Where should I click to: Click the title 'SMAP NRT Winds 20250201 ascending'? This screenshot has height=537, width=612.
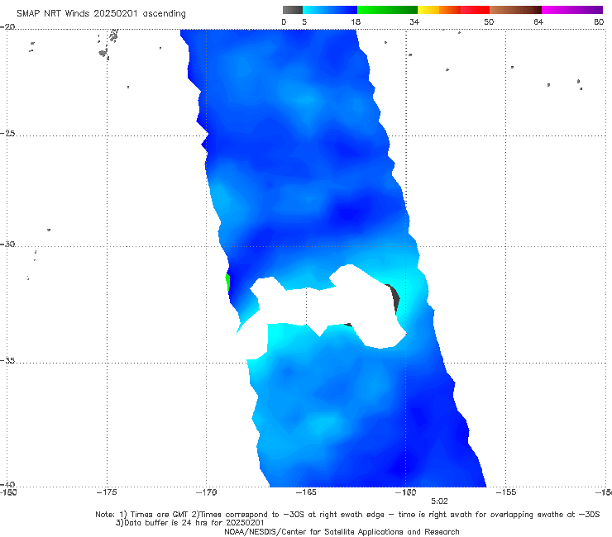coord(101,14)
